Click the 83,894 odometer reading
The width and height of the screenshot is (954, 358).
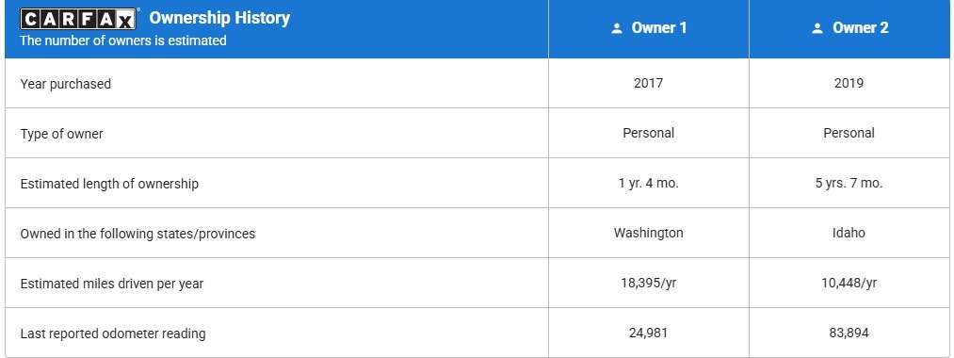849,334
